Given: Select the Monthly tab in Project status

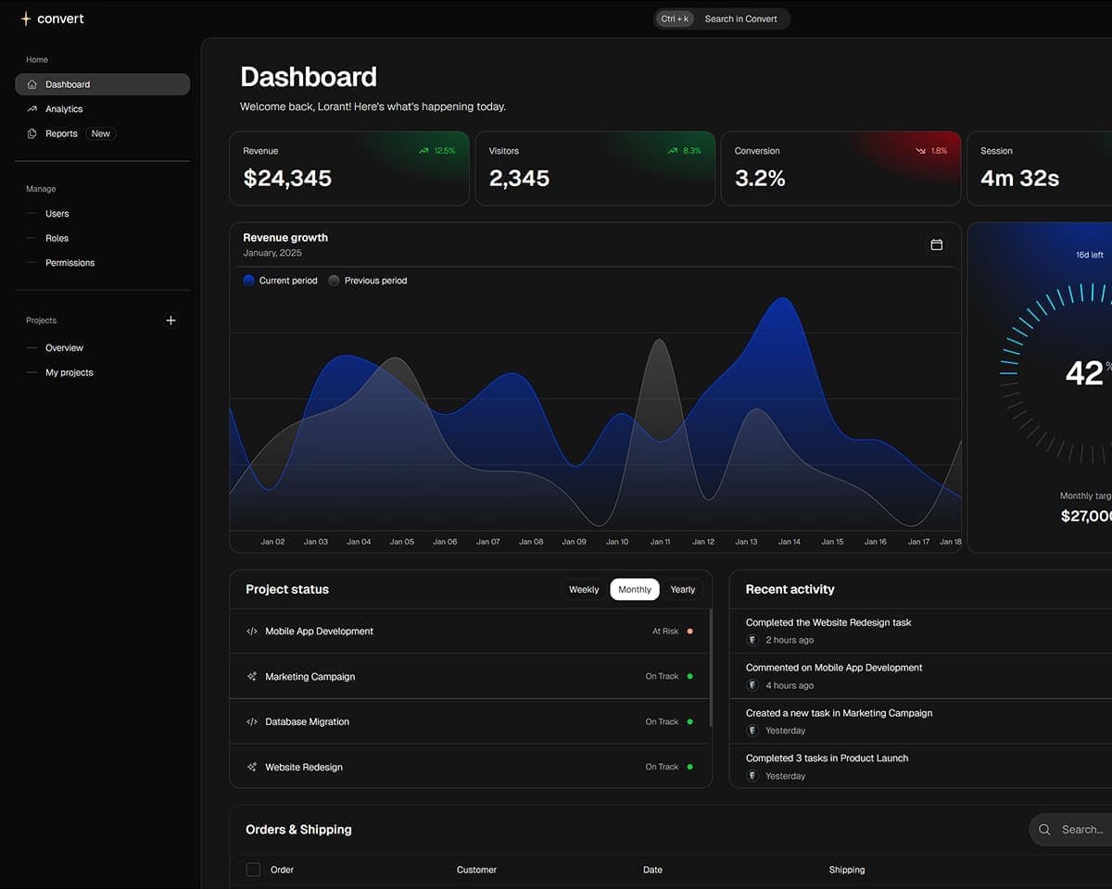Looking at the screenshot, I should (634, 589).
